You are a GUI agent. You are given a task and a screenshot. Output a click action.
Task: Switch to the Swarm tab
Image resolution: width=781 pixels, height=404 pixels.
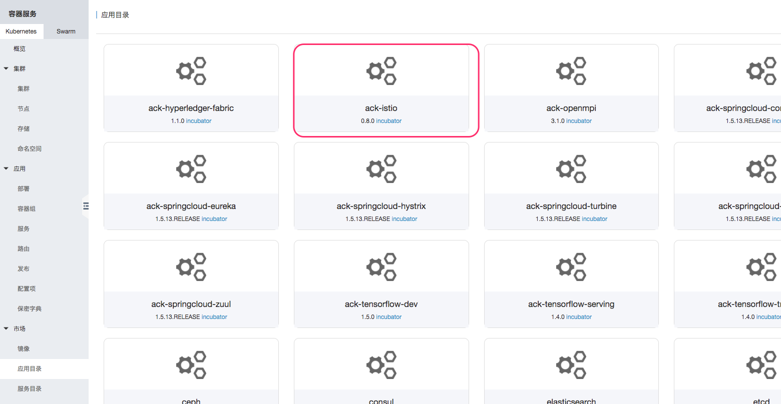(66, 31)
